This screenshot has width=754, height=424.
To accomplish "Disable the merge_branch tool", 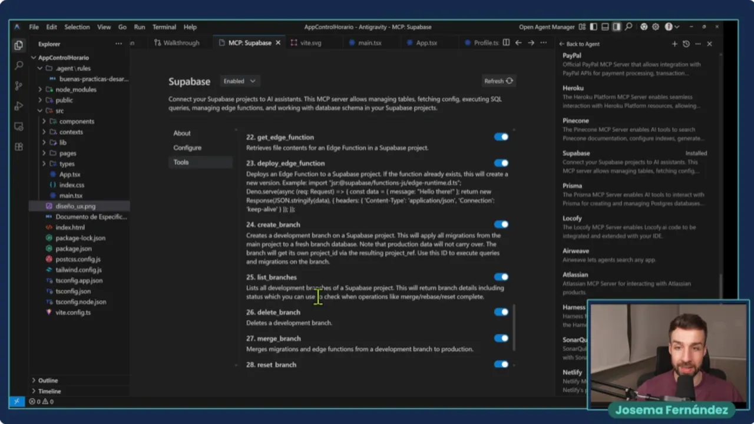I will coord(501,338).
